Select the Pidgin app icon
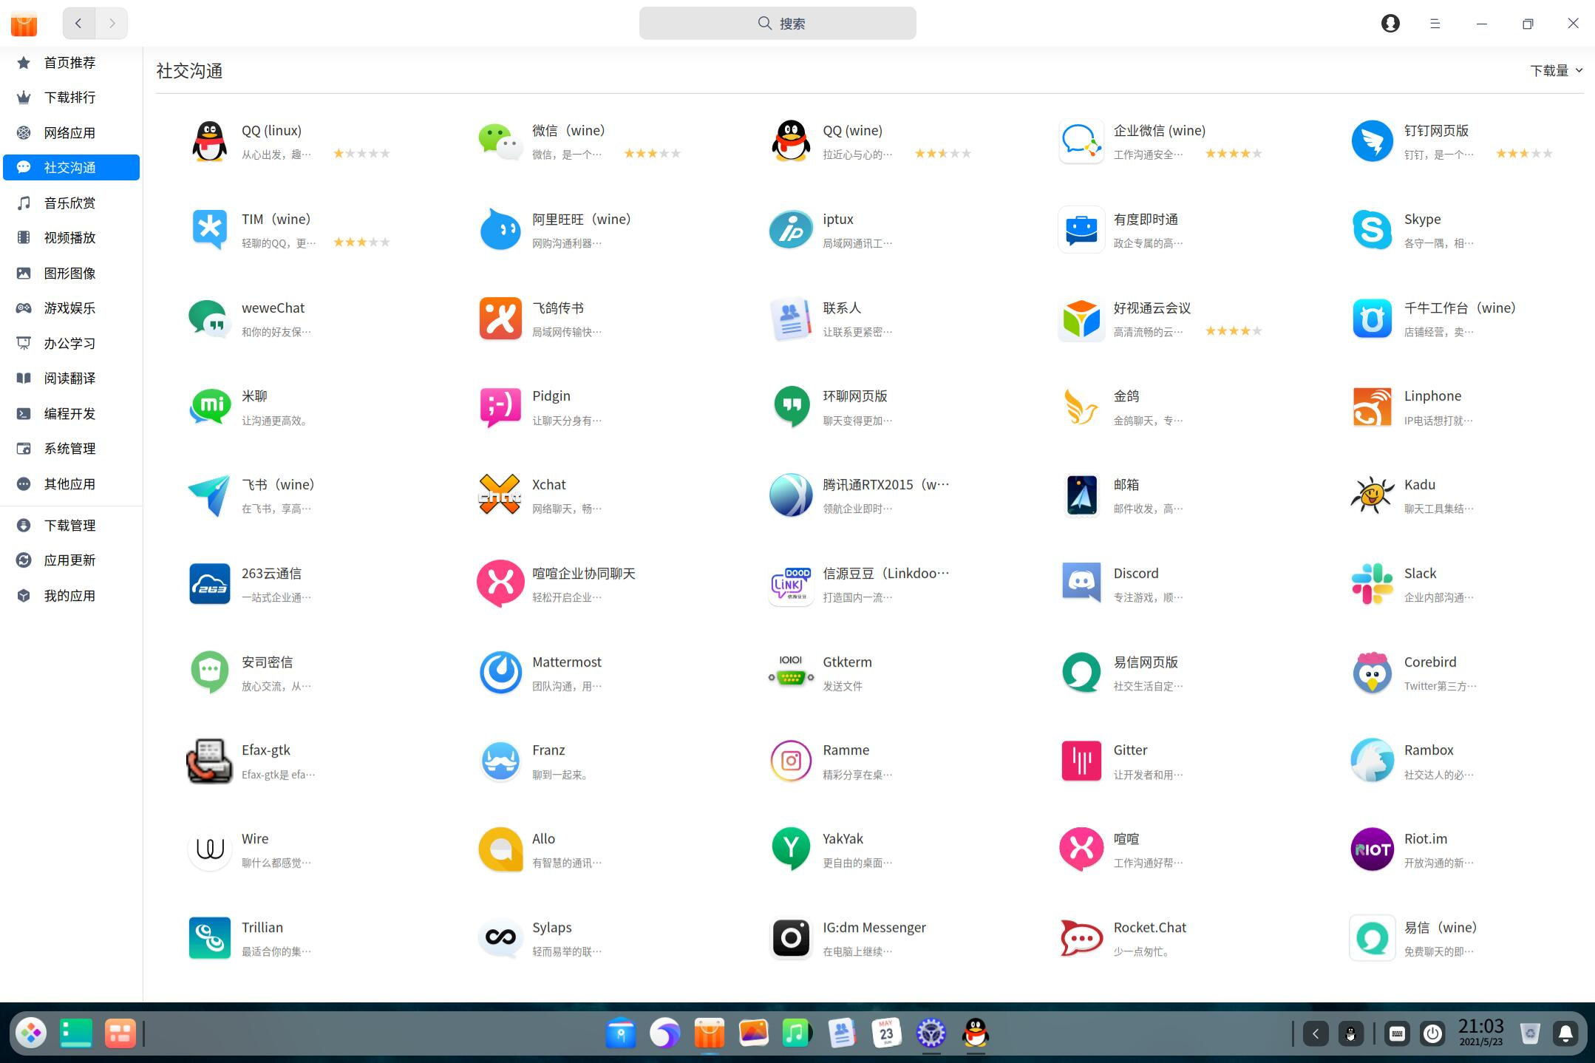1595x1063 pixels. click(x=500, y=407)
